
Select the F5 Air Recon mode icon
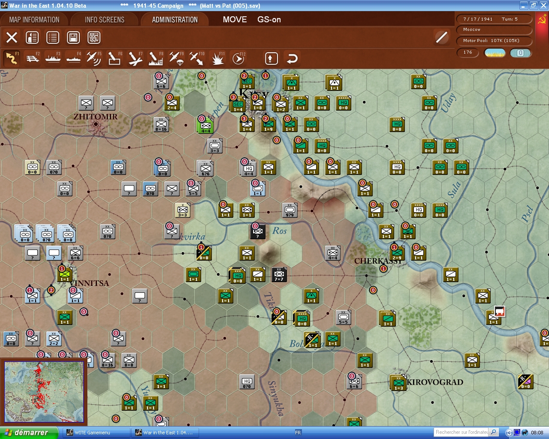(94, 58)
